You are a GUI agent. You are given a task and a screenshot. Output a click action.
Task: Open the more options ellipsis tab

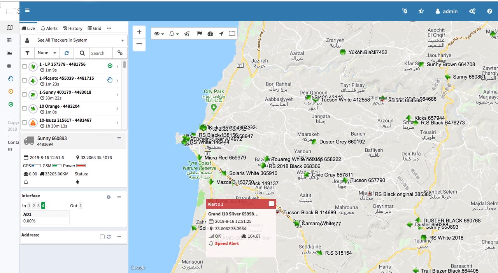[109, 28]
